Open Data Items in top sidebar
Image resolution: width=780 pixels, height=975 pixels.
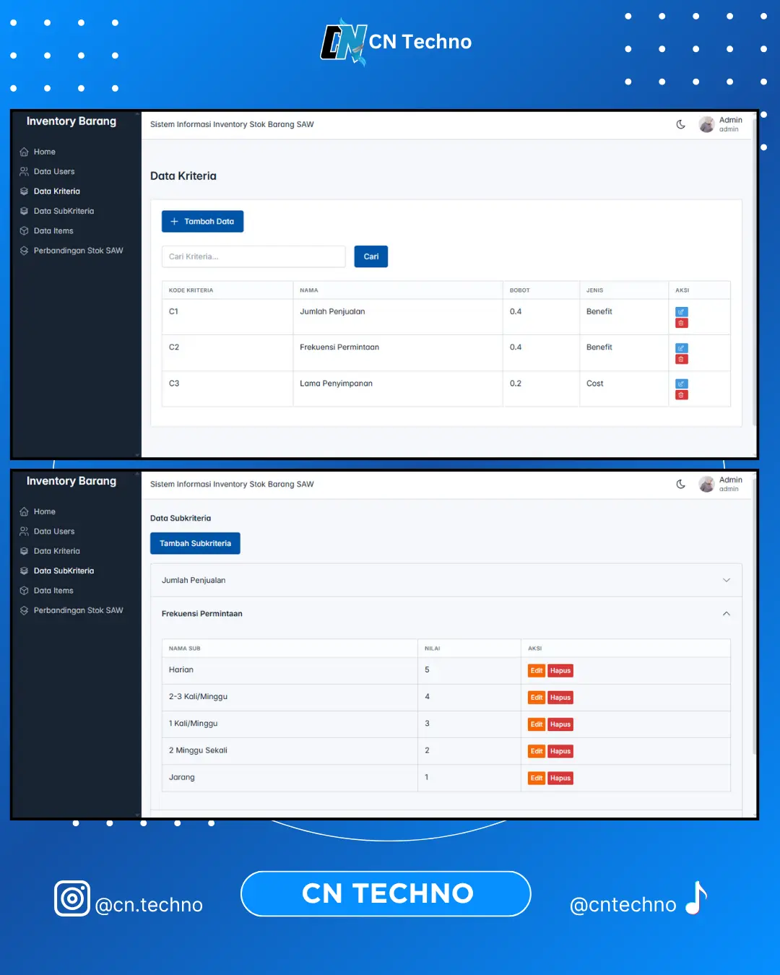tap(53, 231)
